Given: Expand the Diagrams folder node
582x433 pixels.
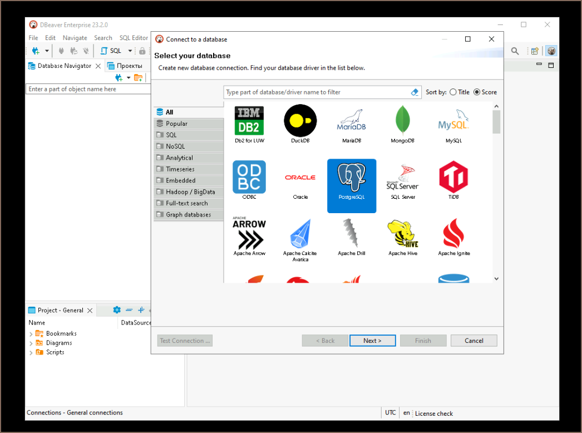Looking at the screenshot, I should (31, 343).
